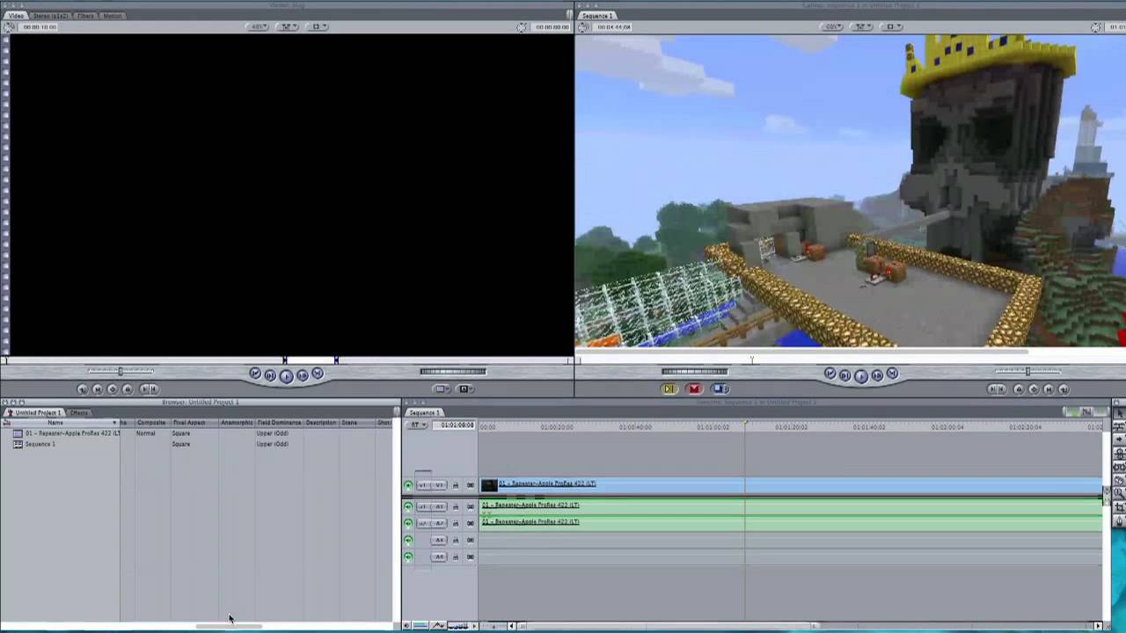Switch to the Video tab in the Viewer
1126x633 pixels.
(16, 16)
